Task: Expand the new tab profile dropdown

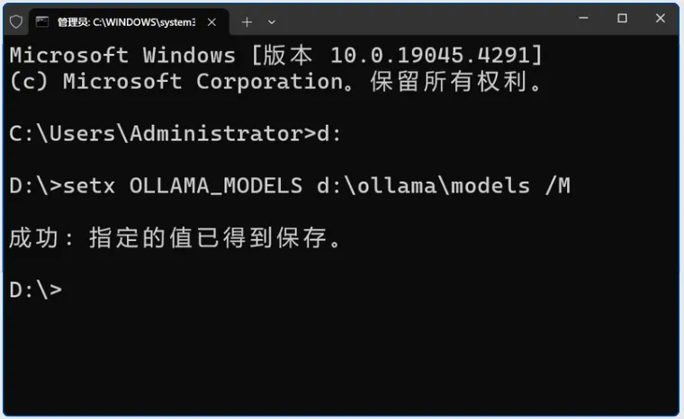Action: point(272,22)
